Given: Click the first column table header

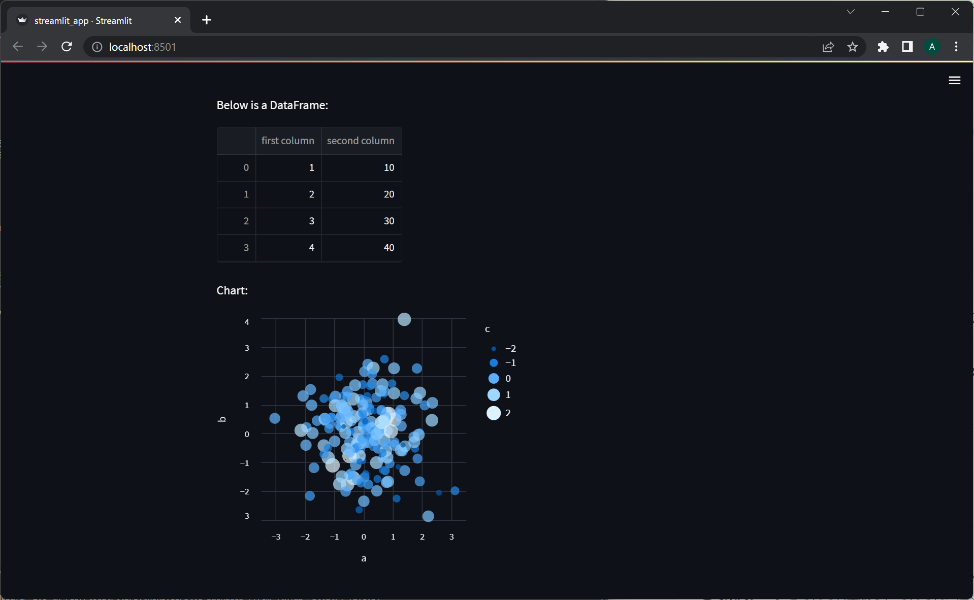Looking at the screenshot, I should [x=287, y=141].
